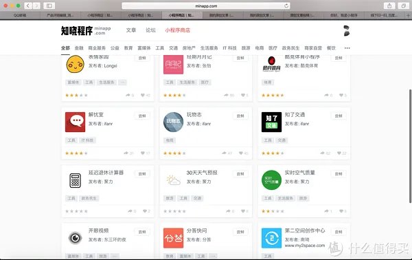Reload page icon in address bar

point(286,6)
